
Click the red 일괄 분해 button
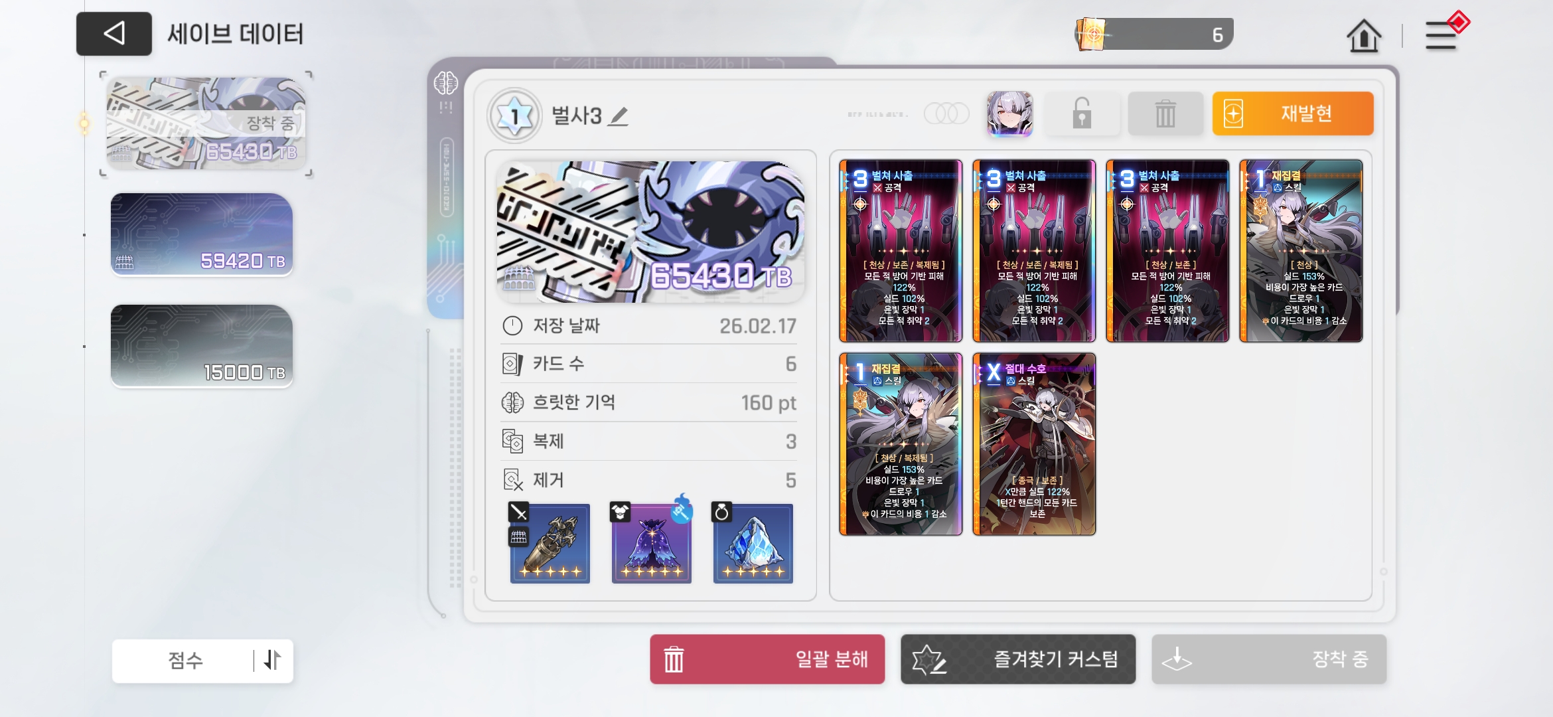click(767, 659)
